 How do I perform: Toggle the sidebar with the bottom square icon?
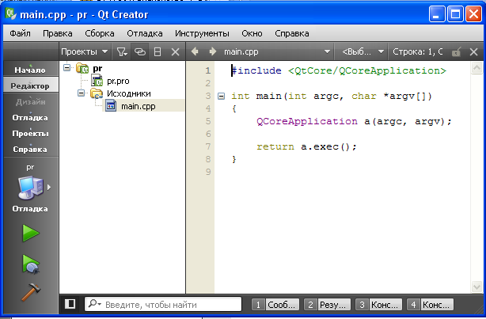tap(70, 304)
